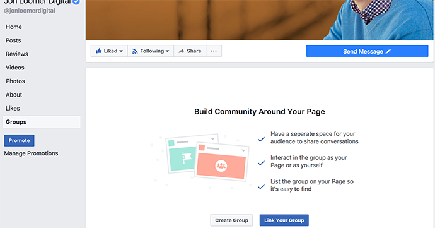
Task: Click the RSS feed icon on Following button
Action: (x=135, y=51)
